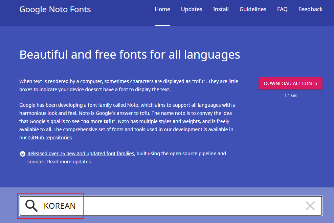Open the FAQ page
This screenshot has width=334, height=223.
(282, 9)
